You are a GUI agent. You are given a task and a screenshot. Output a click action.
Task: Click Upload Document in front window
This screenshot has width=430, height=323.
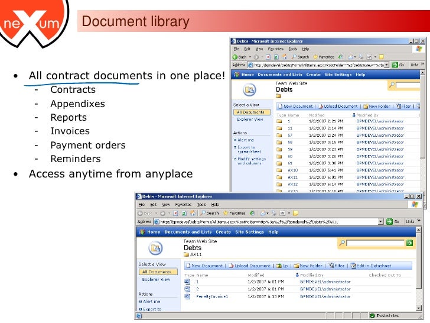pos(249,266)
